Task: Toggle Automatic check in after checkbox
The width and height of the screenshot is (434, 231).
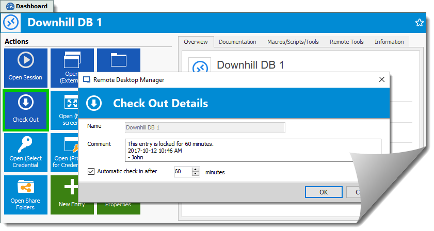Action: click(91, 171)
